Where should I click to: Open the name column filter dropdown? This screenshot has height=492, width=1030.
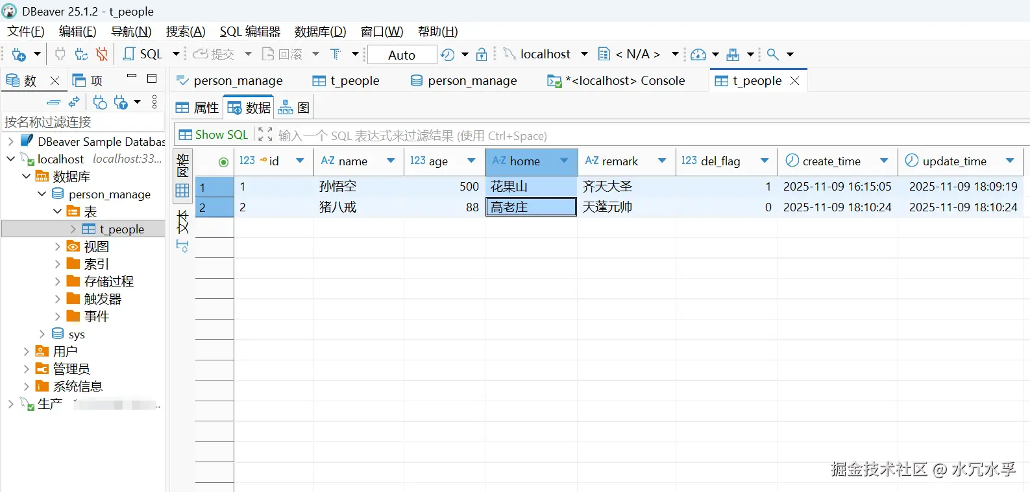coord(391,161)
